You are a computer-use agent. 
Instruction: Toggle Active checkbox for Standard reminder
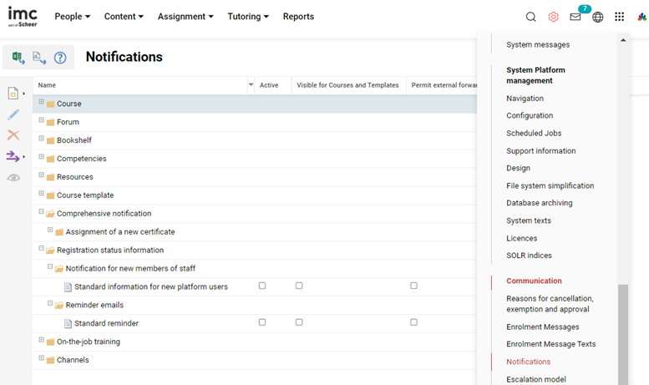point(262,322)
